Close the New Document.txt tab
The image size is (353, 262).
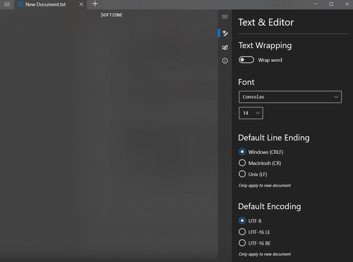81,4
